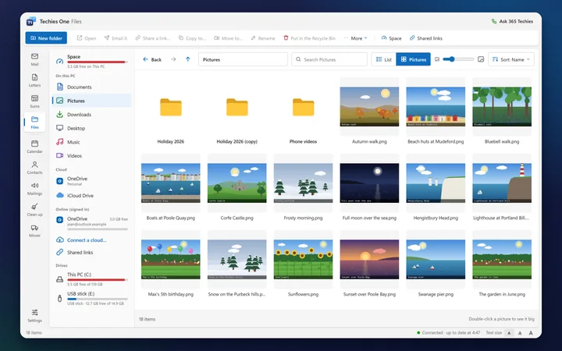Click Open in the toolbar
This screenshot has width=562, height=351.
tap(87, 38)
